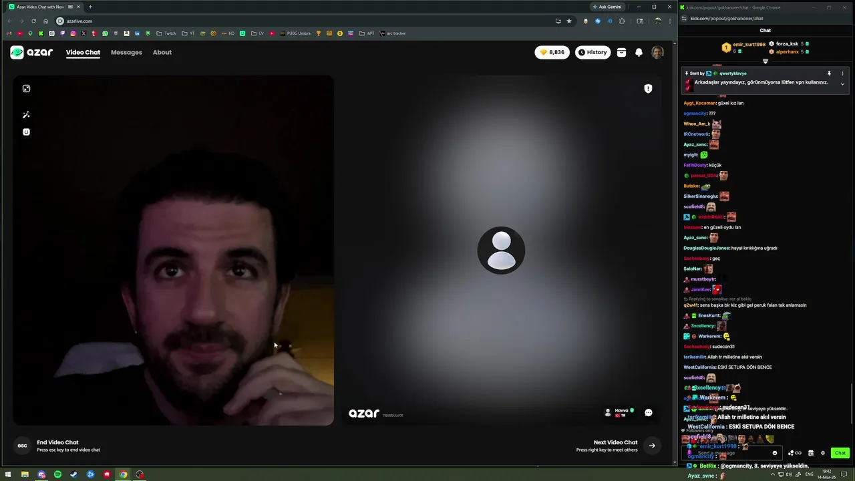Collapse the pinned message chevron
855x481 pixels.
click(x=842, y=84)
